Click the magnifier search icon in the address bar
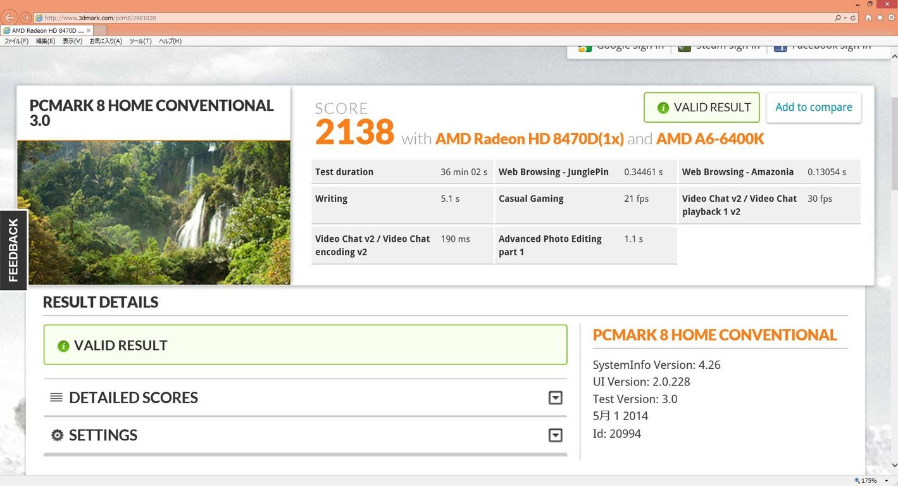 [838, 18]
